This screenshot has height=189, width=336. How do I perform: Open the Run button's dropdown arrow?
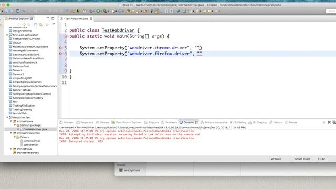[101, 11]
